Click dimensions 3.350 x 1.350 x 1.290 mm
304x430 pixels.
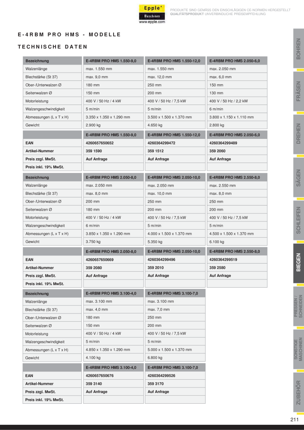tap(108, 117)
